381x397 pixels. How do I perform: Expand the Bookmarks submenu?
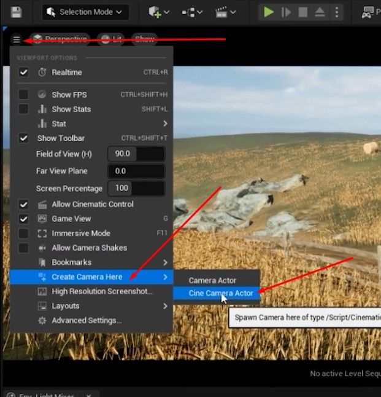[91, 262]
